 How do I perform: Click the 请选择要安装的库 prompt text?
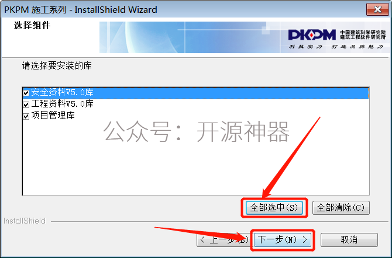[57, 65]
